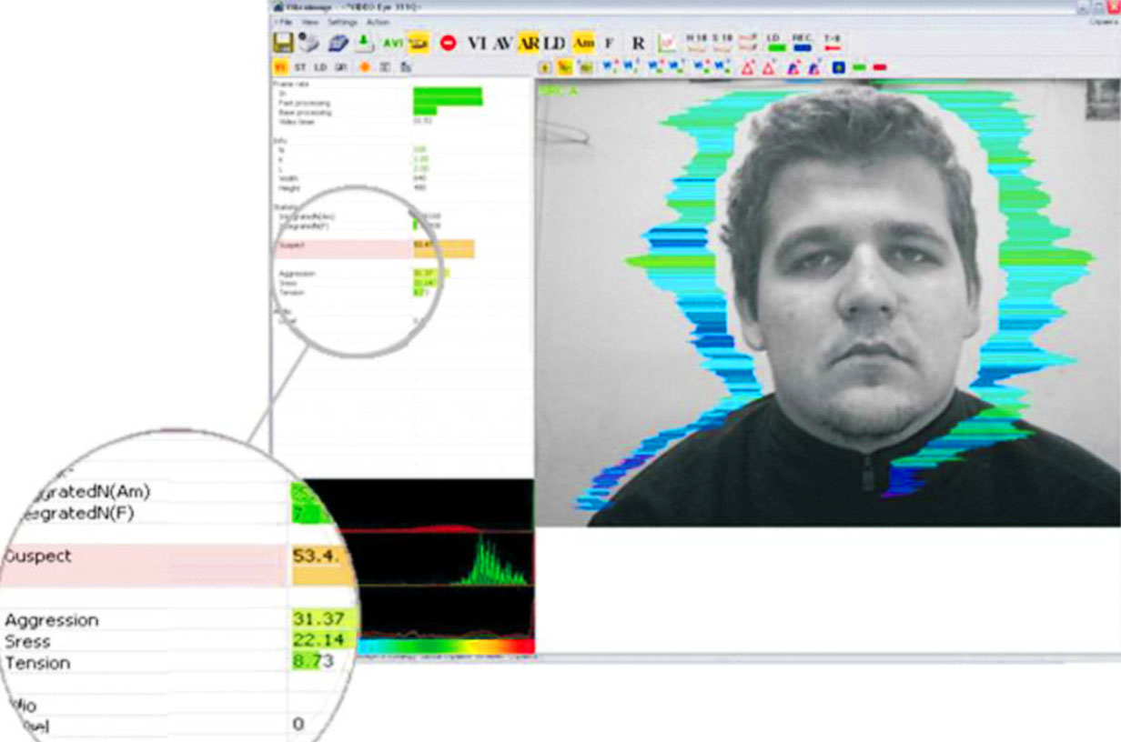
Task: Open the View menu
Action: 310,22
